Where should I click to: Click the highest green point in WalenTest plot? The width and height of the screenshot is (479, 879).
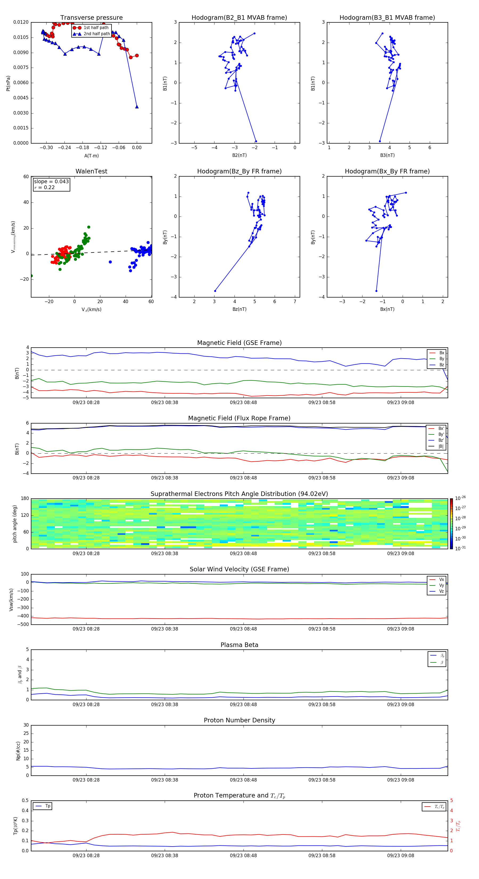[89, 227]
